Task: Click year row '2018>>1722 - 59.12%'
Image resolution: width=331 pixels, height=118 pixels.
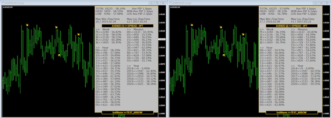Action: [141, 79]
